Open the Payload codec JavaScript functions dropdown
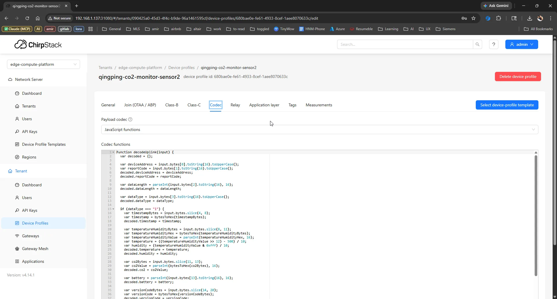The width and height of the screenshot is (557, 299). 320,130
